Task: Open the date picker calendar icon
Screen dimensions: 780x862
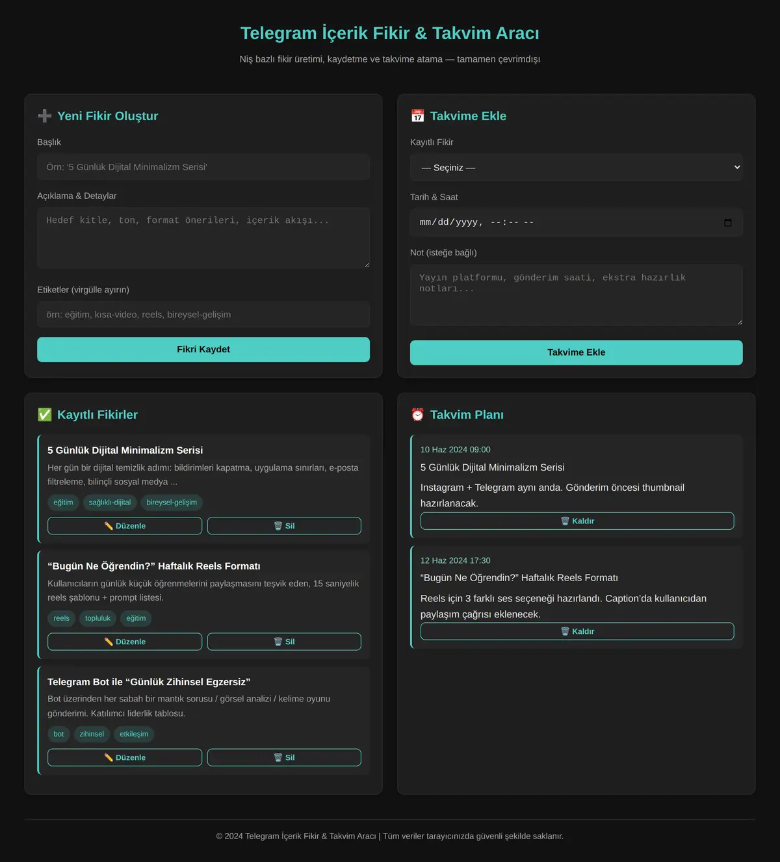Action: click(728, 222)
